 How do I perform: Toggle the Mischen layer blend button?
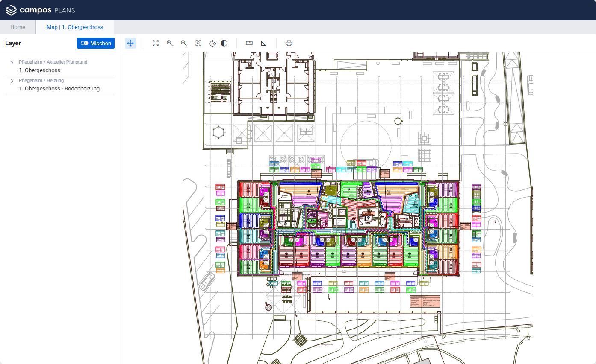tap(96, 43)
